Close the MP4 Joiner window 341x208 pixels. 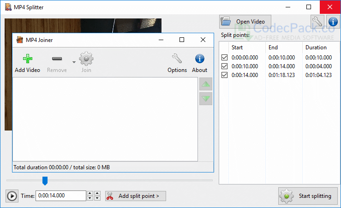203,40
